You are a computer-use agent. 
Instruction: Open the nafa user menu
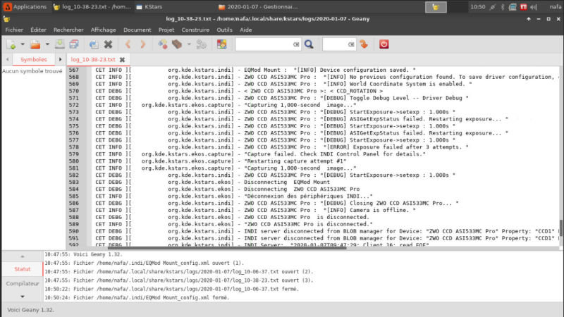pos(555,7)
